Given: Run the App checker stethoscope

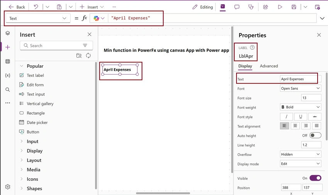Looking at the screenshot, I should click(x=251, y=7).
